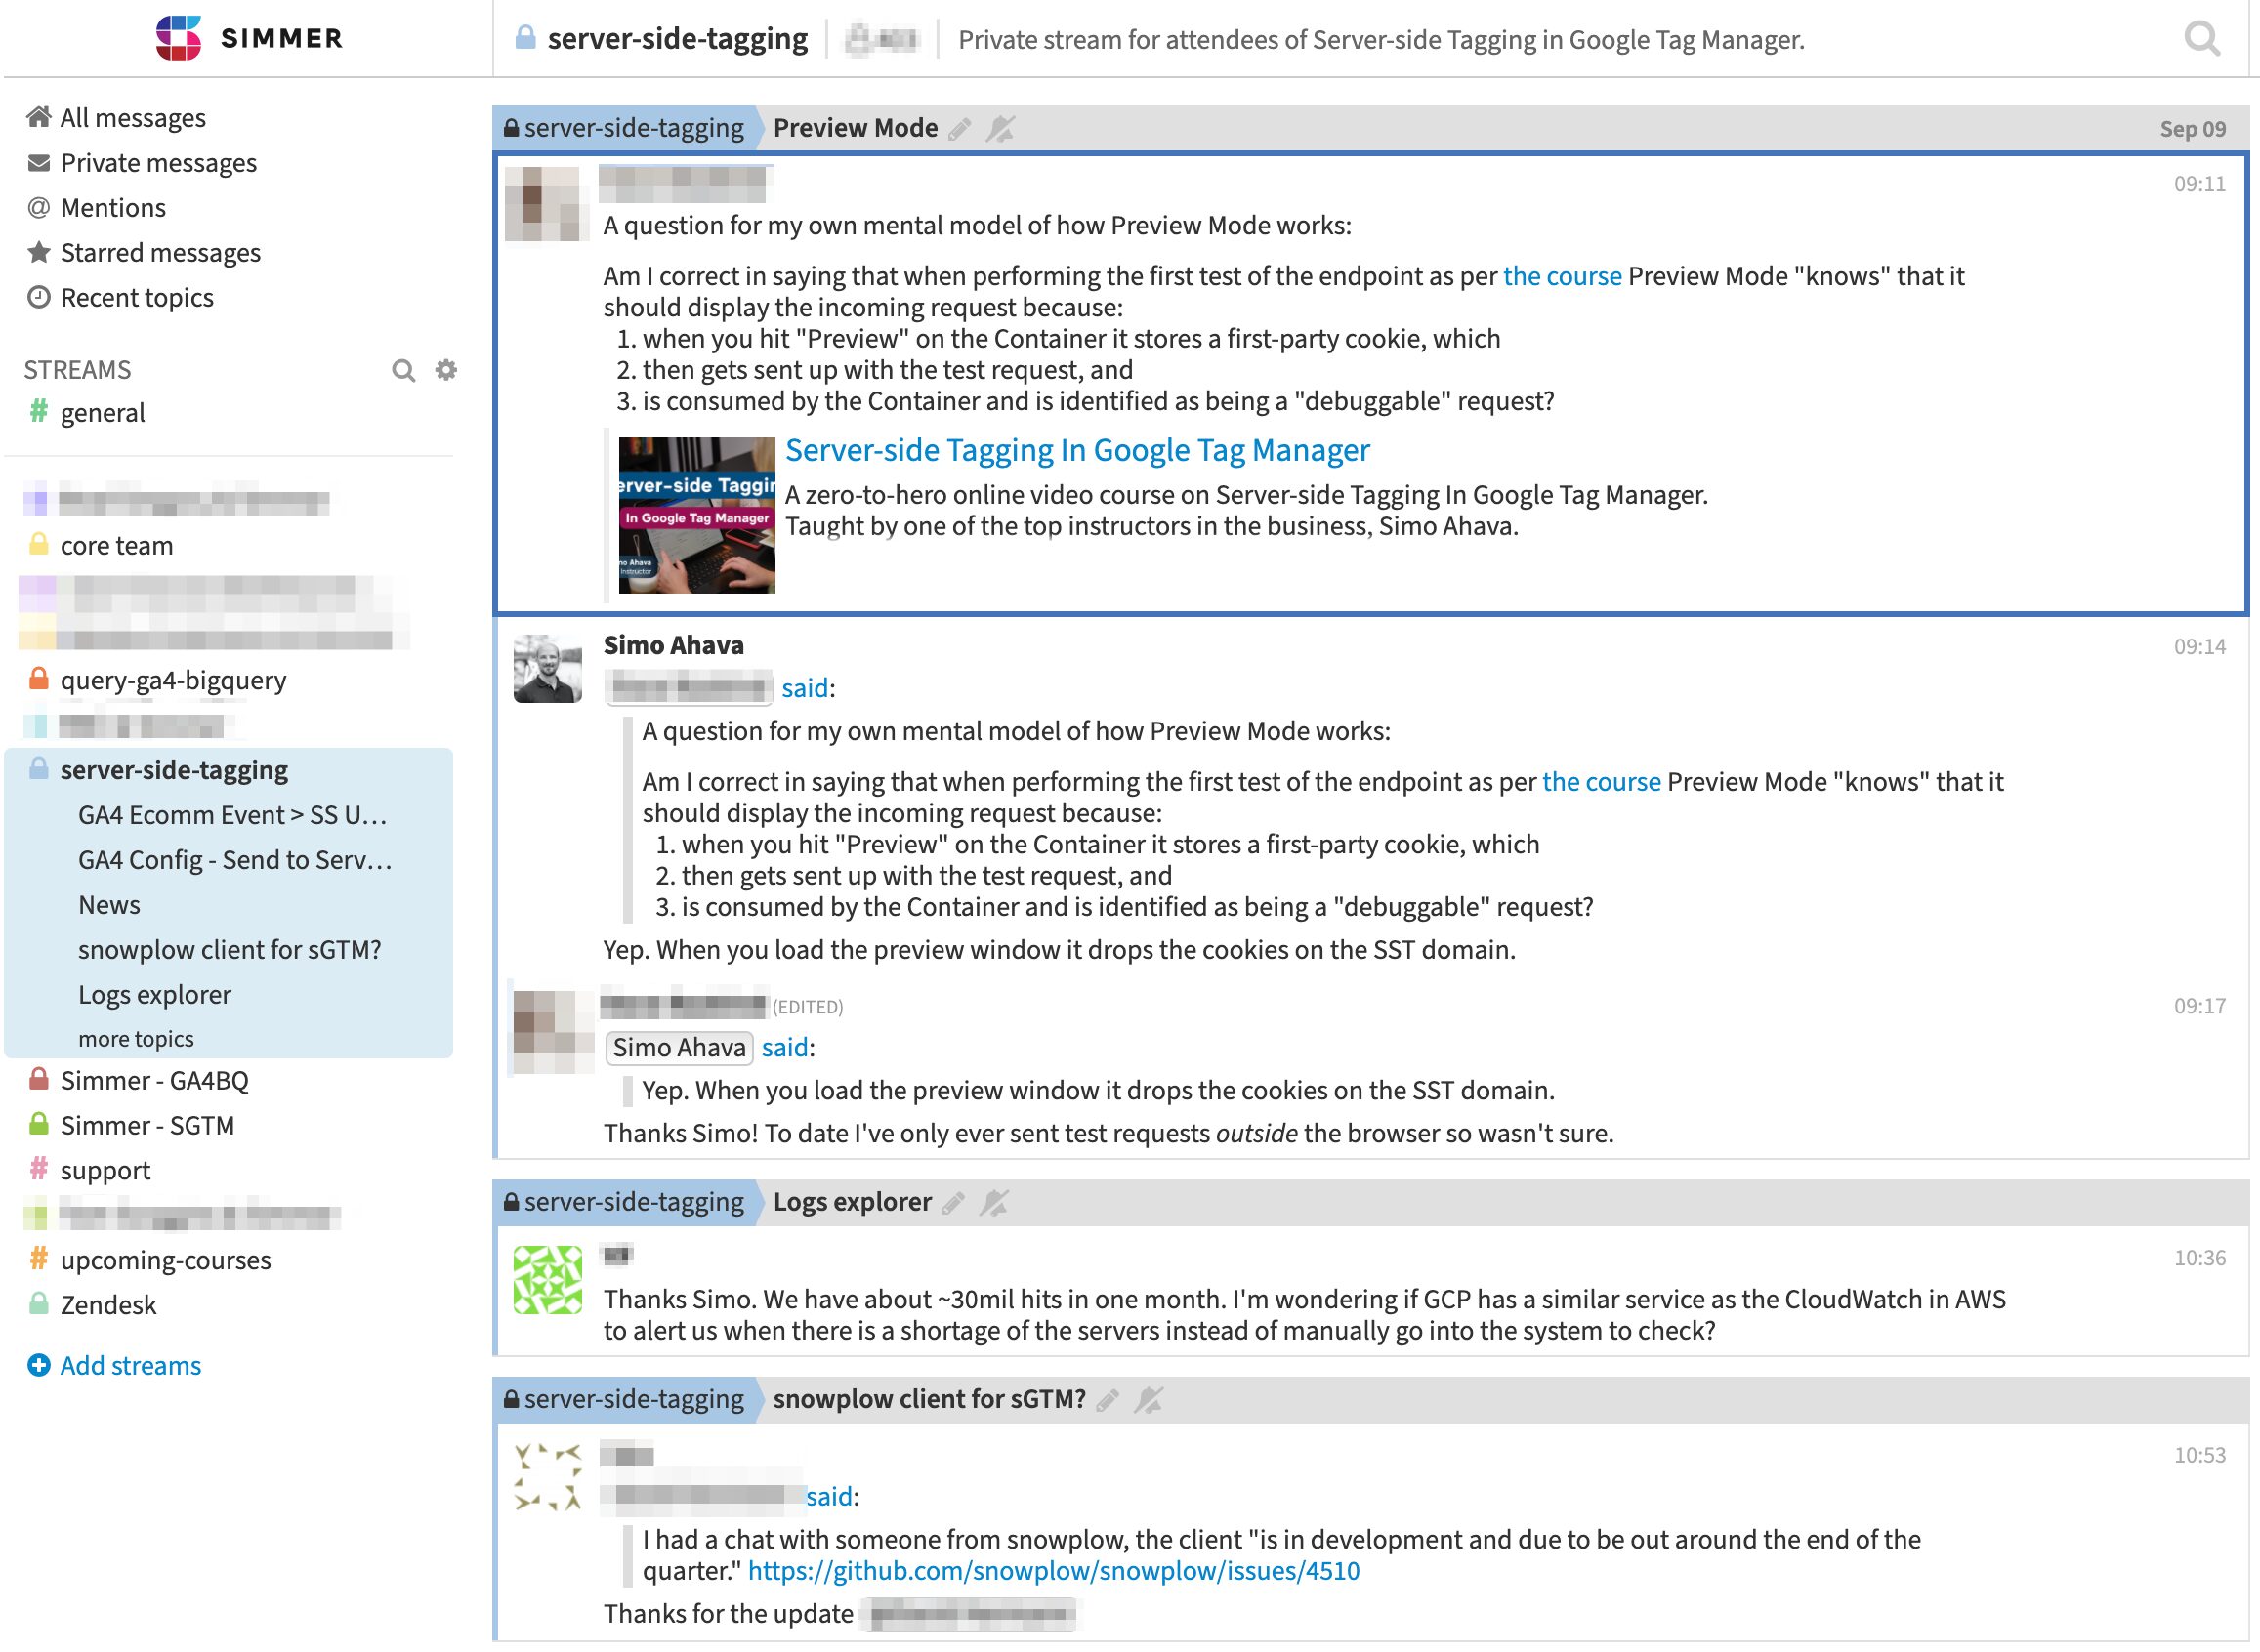The height and width of the screenshot is (1652, 2260).
Task: Click the plus icon beside Add streams
Action: click(x=38, y=1366)
